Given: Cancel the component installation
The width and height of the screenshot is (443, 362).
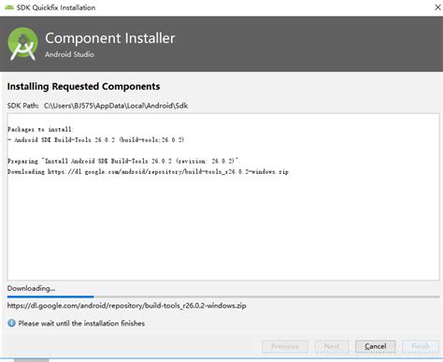Looking at the screenshot, I should [x=376, y=346].
